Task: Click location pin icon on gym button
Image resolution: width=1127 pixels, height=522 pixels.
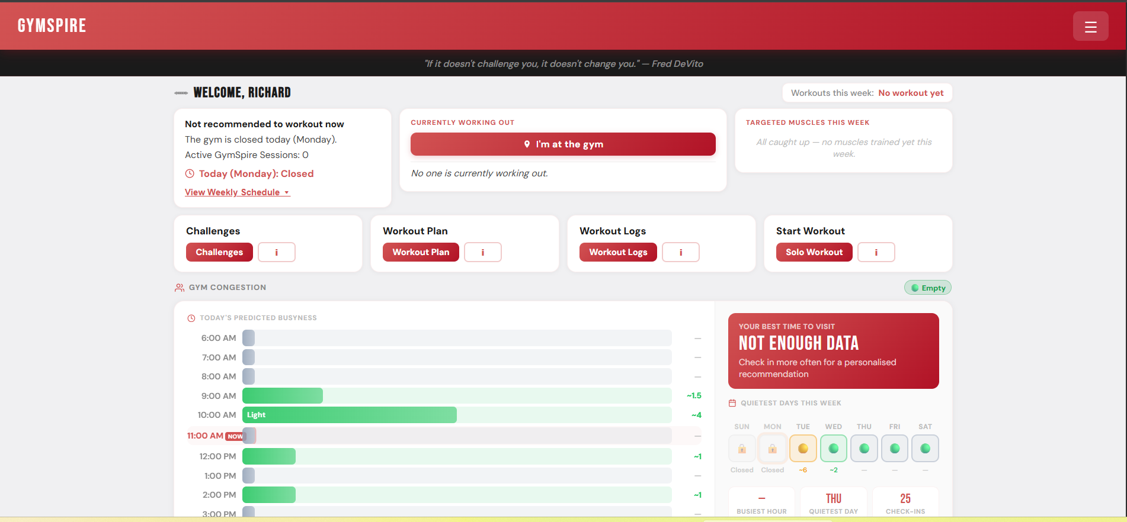Action: (x=527, y=144)
